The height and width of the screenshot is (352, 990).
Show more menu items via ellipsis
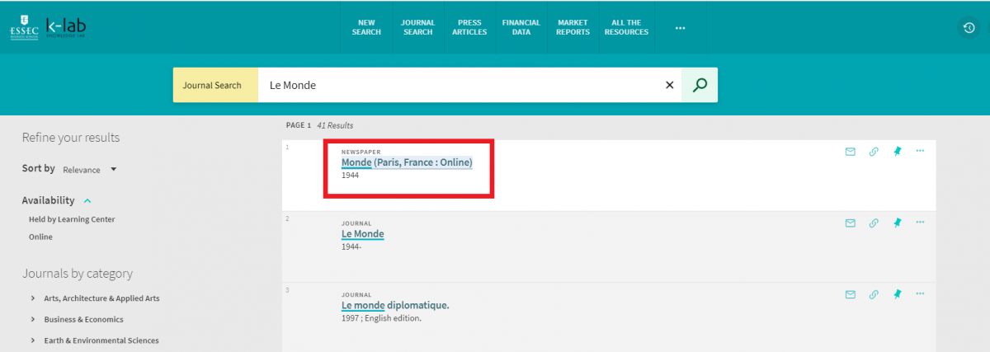(680, 28)
